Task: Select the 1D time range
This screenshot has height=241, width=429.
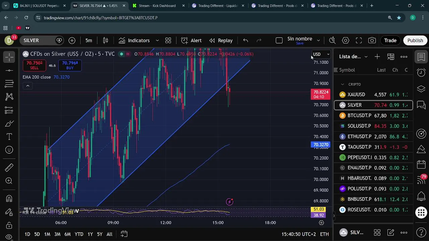Action: (x=27, y=234)
